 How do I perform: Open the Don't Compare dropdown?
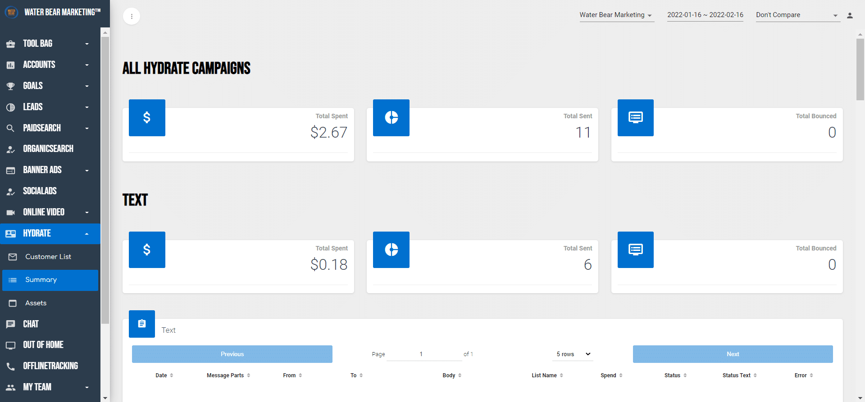[798, 15]
